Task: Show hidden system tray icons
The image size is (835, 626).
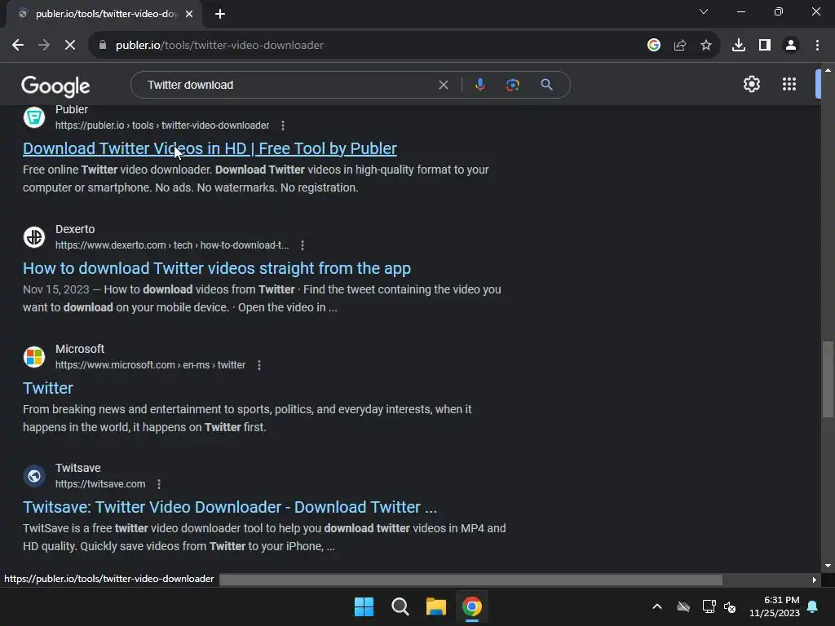Action: coord(657,606)
